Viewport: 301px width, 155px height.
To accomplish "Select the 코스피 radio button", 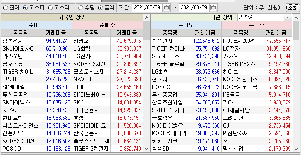I will [25, 8].
